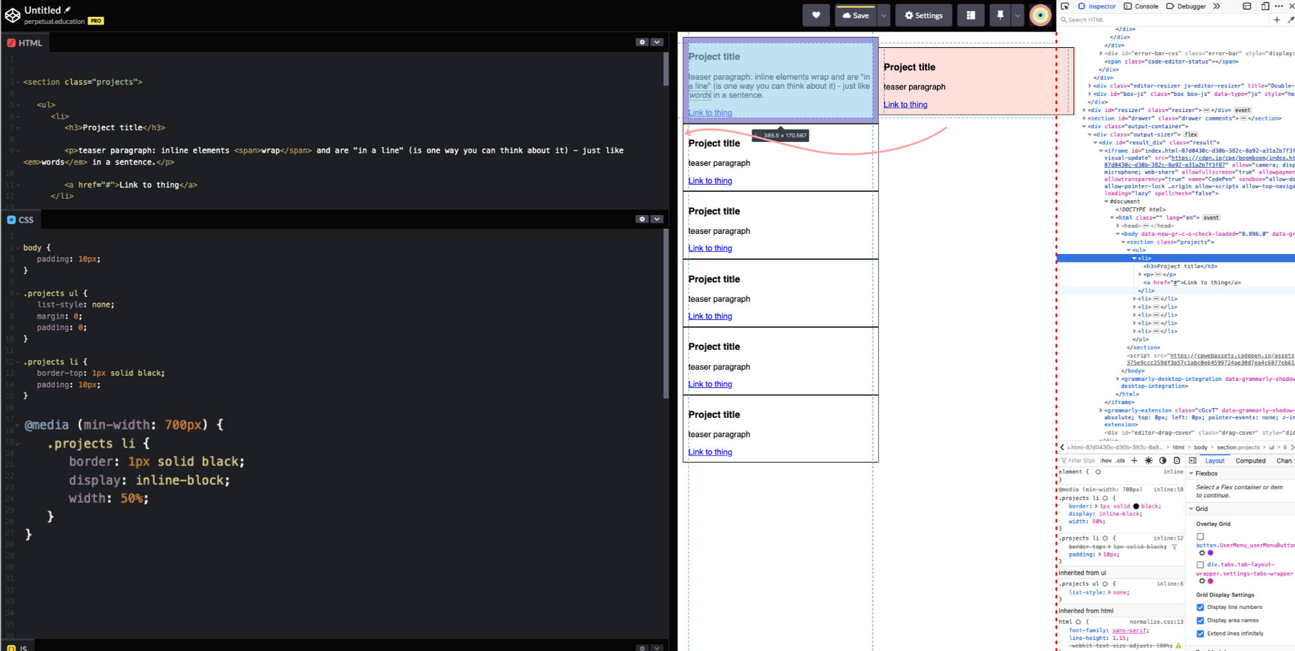Click the plus icon to create new node
This screenshot has height=651, width=1295.
[x=1277, y=20]
